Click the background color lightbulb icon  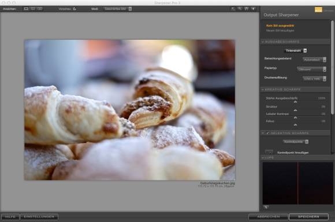254,9
